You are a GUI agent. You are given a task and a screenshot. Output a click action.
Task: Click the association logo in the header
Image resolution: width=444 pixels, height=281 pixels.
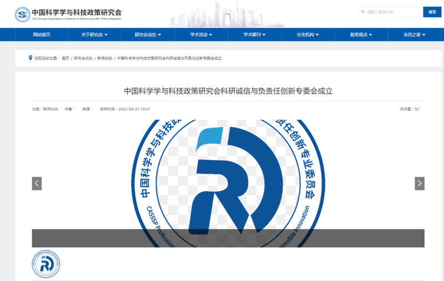(x=22, y=14)
